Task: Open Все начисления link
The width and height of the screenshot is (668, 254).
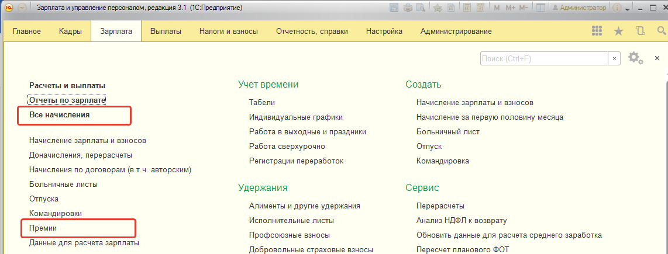Action: tap(59, 115)
